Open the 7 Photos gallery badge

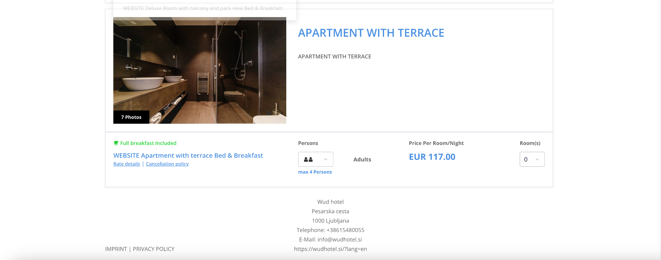click(x=131, y=117)
